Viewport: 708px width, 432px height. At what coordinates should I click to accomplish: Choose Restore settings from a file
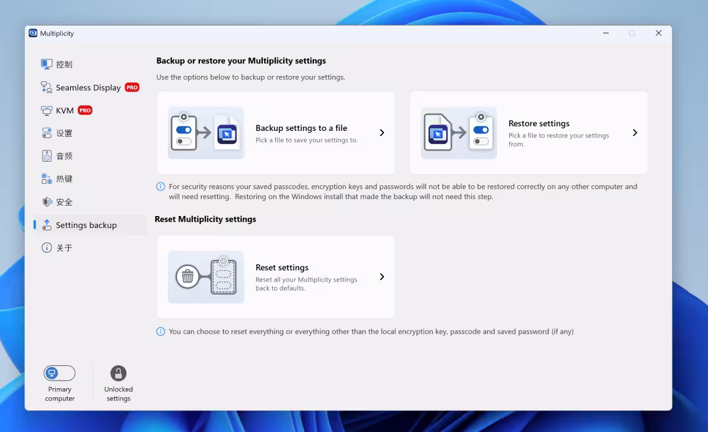click(x=529, y=133)
